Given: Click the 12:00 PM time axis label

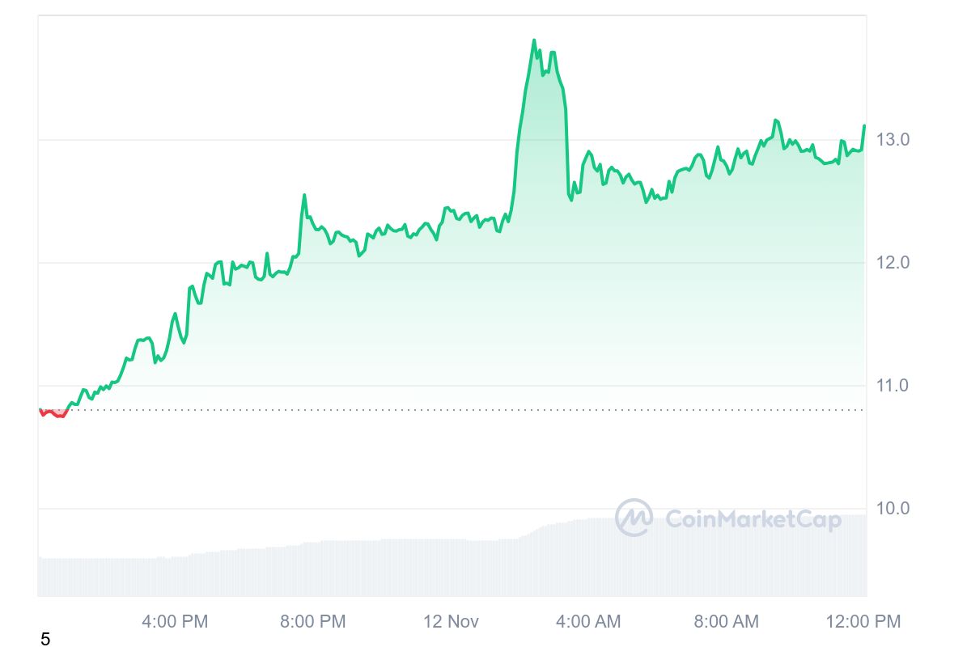Looking at the screenshot, I should pyautogui.click(x=863, y=621).
